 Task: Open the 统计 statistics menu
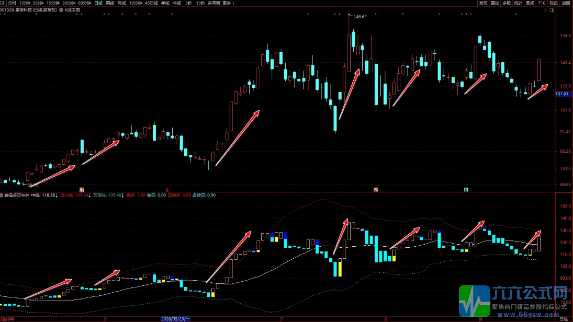[518, 3]
